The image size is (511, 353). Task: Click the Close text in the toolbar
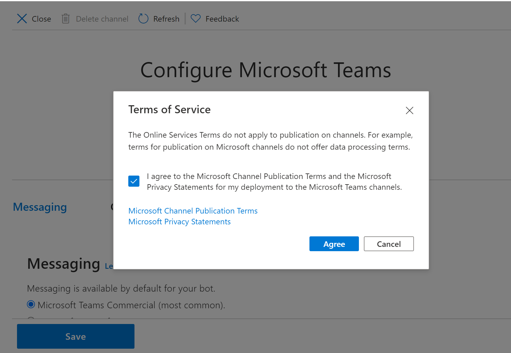(x=41, y=19)
